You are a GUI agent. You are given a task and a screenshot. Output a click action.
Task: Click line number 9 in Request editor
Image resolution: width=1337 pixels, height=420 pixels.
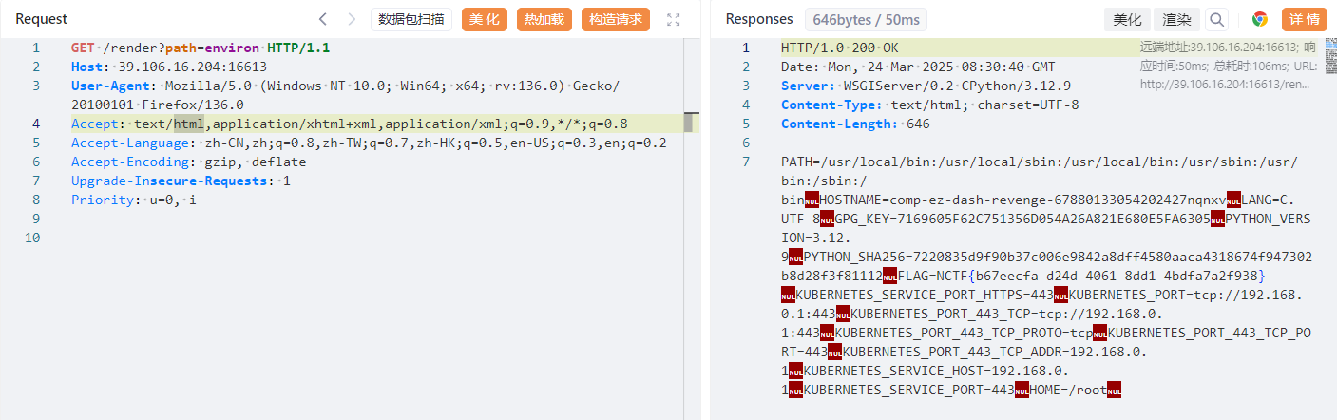(35, 219)
